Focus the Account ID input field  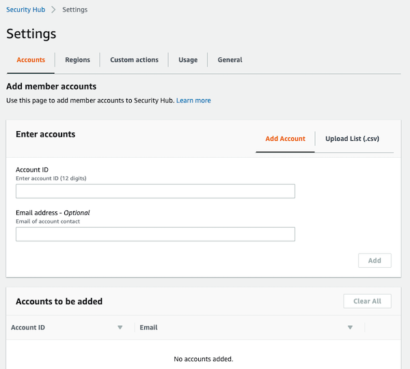155,191
